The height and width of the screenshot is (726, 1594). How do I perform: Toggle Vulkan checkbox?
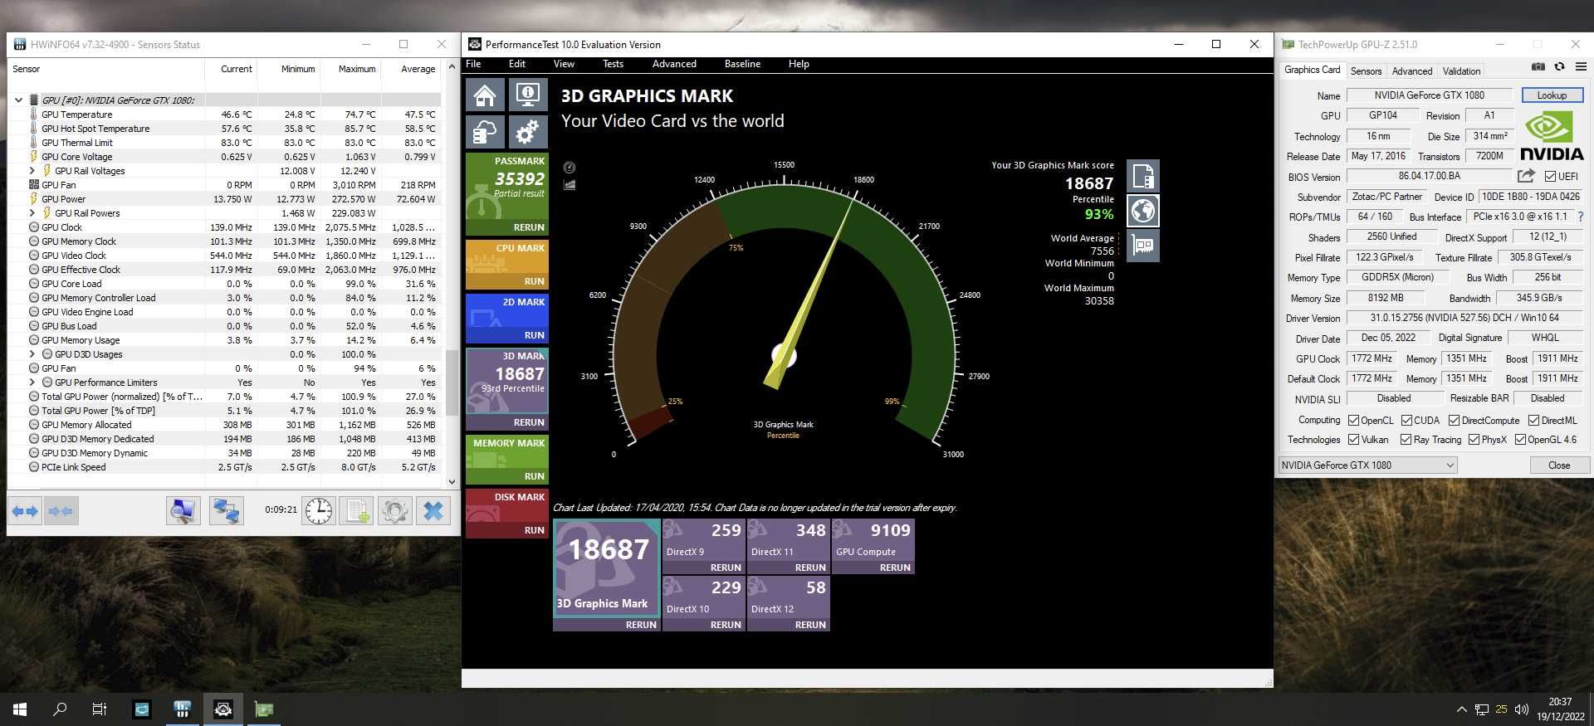coord(1353,440)
